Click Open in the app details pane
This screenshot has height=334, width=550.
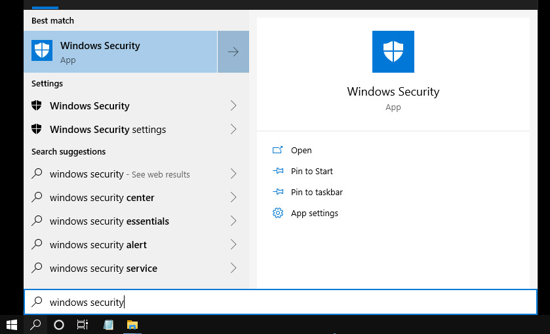pyautogui.click(x=301, y=151)
